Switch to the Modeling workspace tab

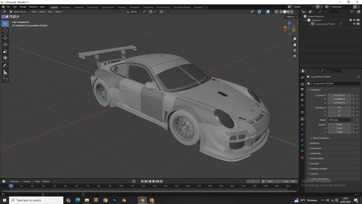click(x=66, y=7)
